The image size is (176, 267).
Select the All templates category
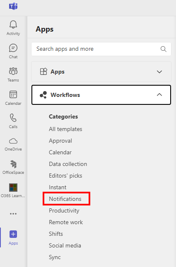tap(65, 129)
